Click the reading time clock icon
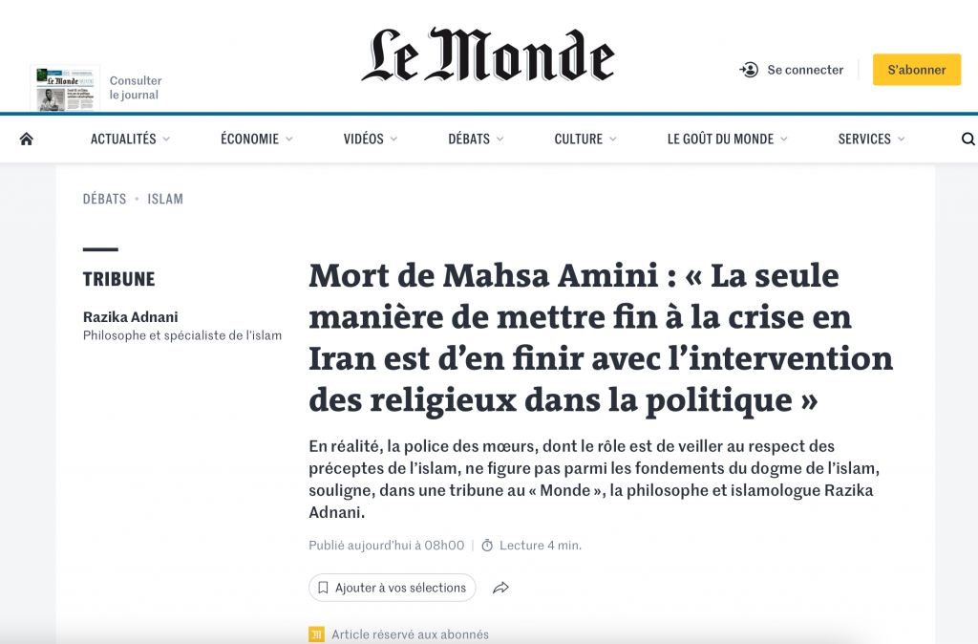The image size is (978, 644). coord(487,546)
